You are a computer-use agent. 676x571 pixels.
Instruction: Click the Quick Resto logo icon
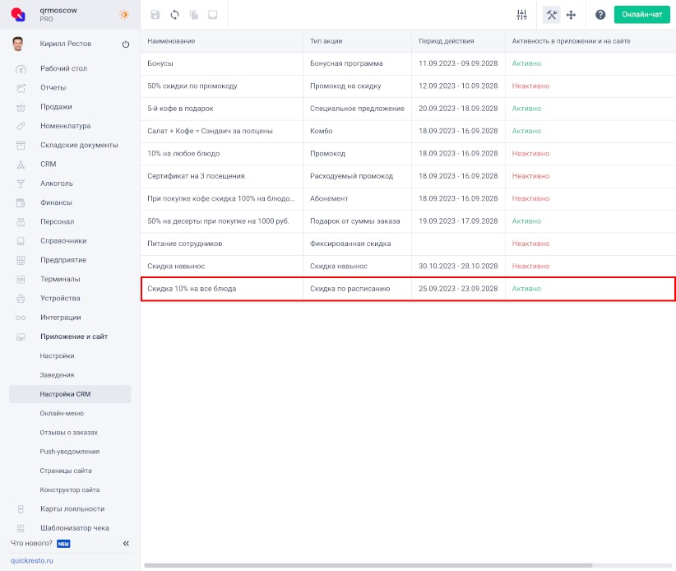click(x=18, y=15)
